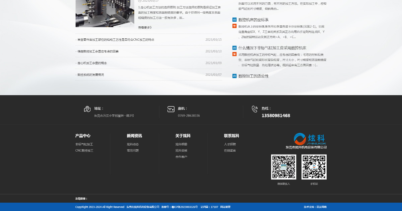The height and width of the screenshot is (211, 402).
Task: Open the 人才招聘 page link
Action: pyautogui.click(x=231, y=144)
